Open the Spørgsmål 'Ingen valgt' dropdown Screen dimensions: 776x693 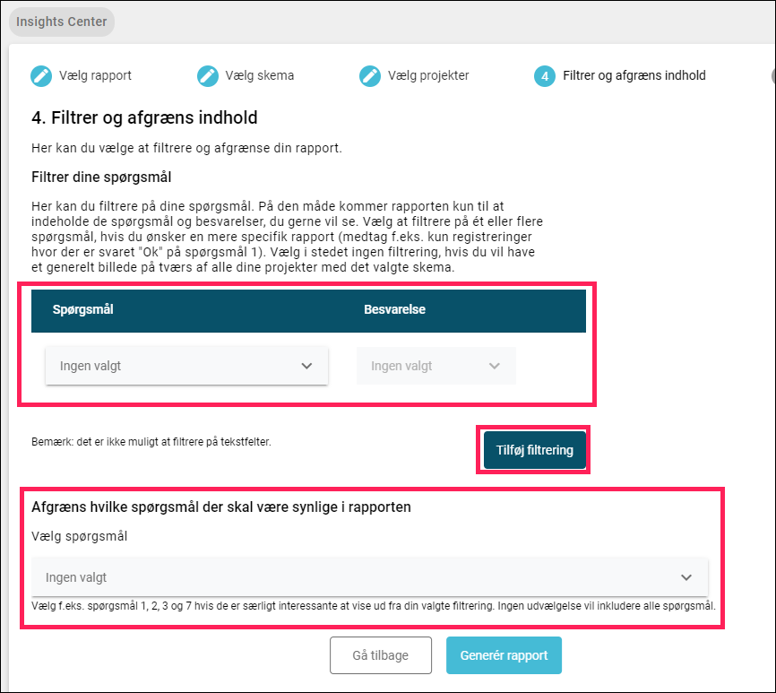[x=186, y=366]
